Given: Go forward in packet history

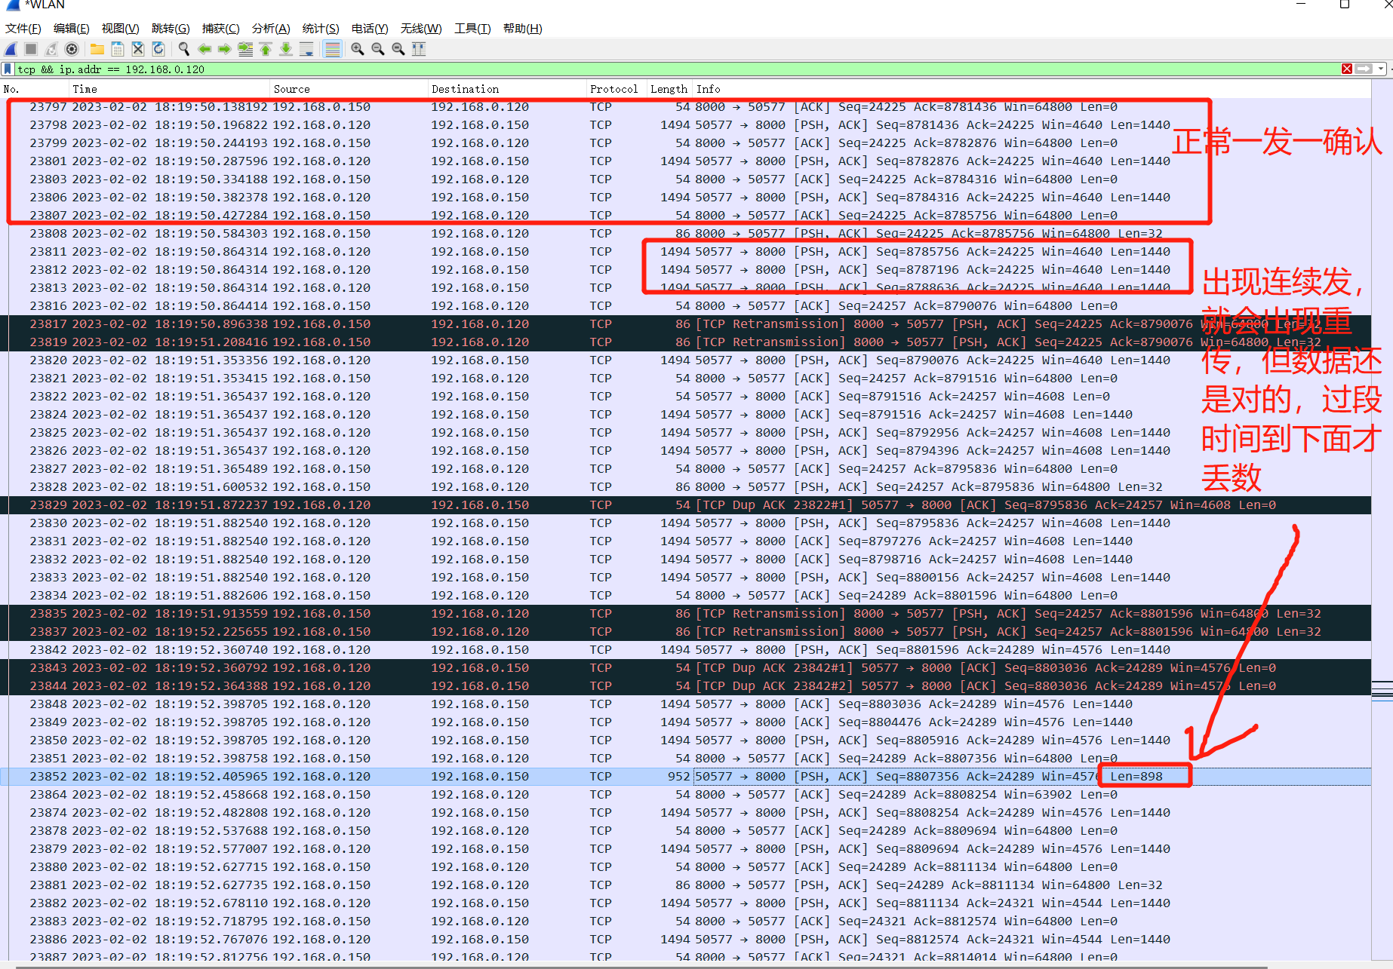Looking at the screenshot, I should point(225,49).
